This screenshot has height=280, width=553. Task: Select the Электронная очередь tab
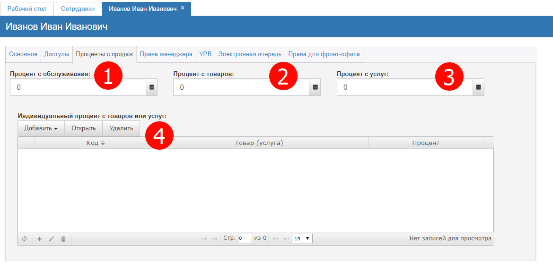(250, 54)
